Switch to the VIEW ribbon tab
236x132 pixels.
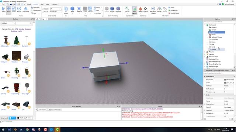click(x=48, y=4)
